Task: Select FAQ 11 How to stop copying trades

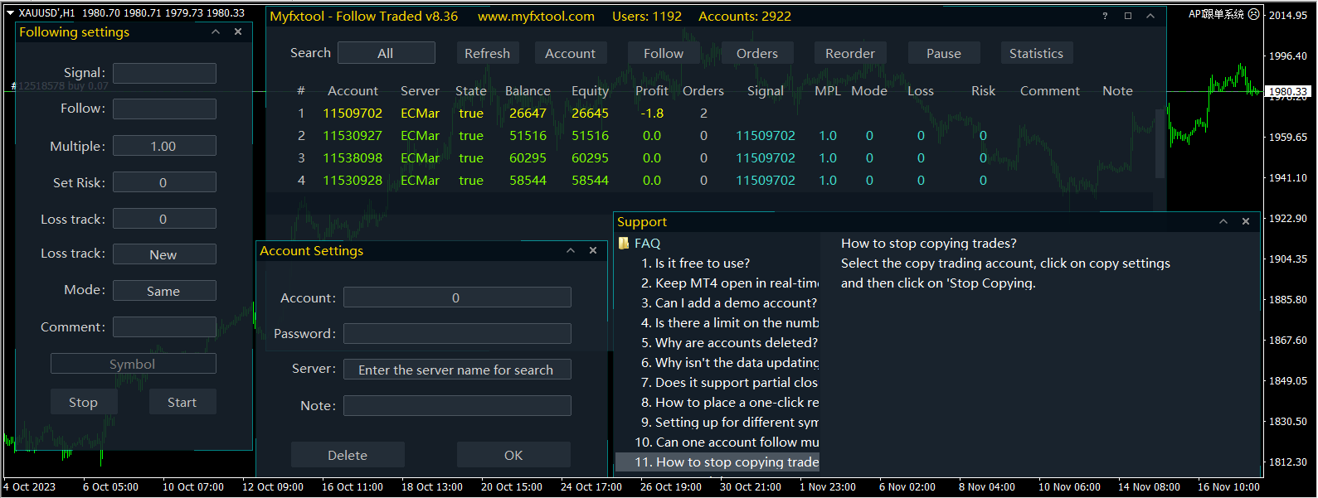Action: [718, 462]
